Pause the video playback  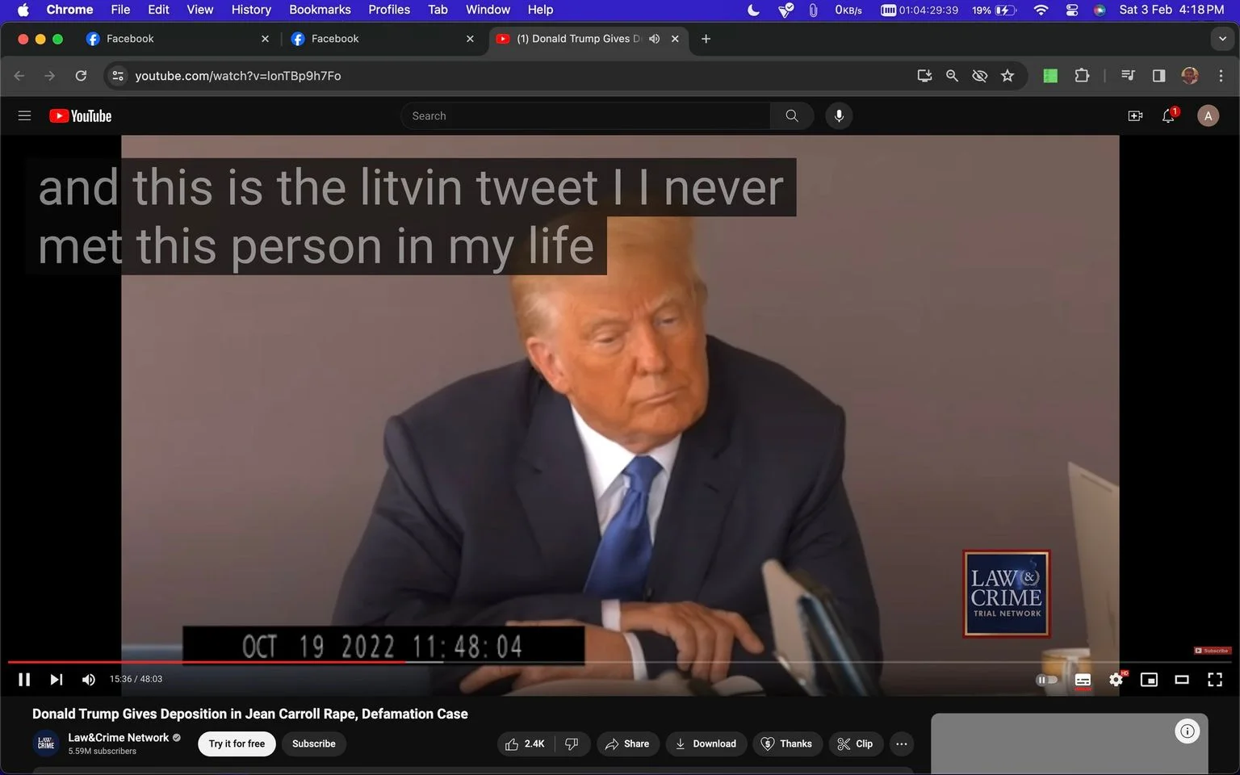click(x=24, y=680)
